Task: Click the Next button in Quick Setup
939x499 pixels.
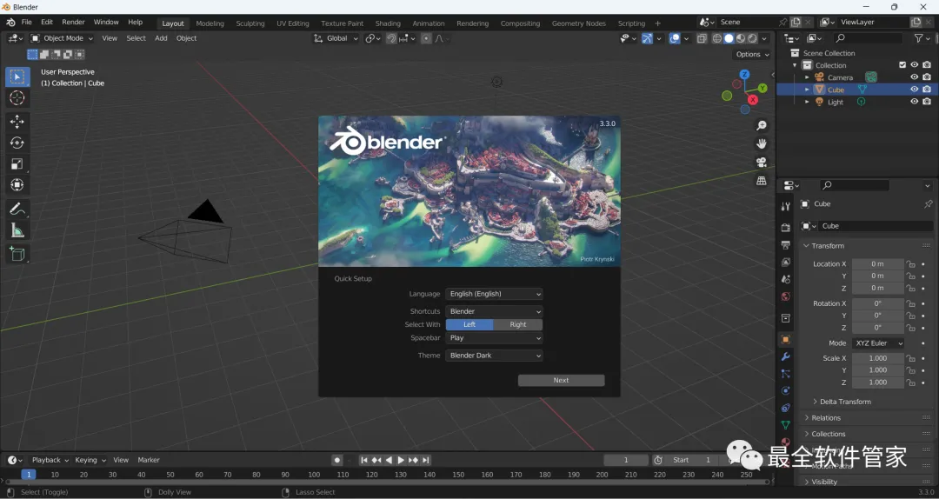Action: (561, 380)
